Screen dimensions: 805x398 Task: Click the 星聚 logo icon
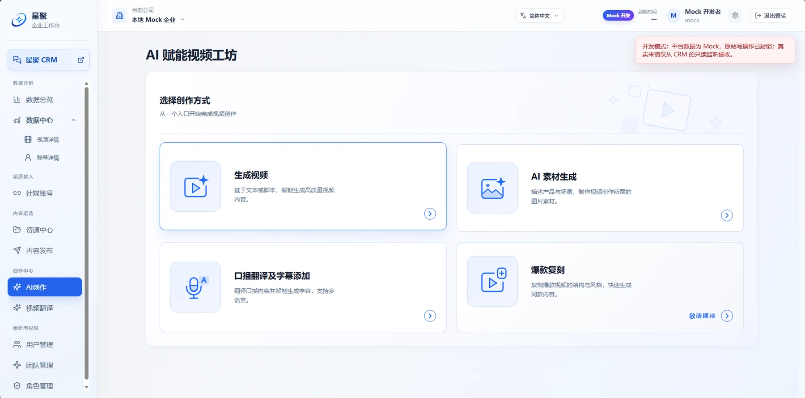pyautogui.click(x=19, y=20)
